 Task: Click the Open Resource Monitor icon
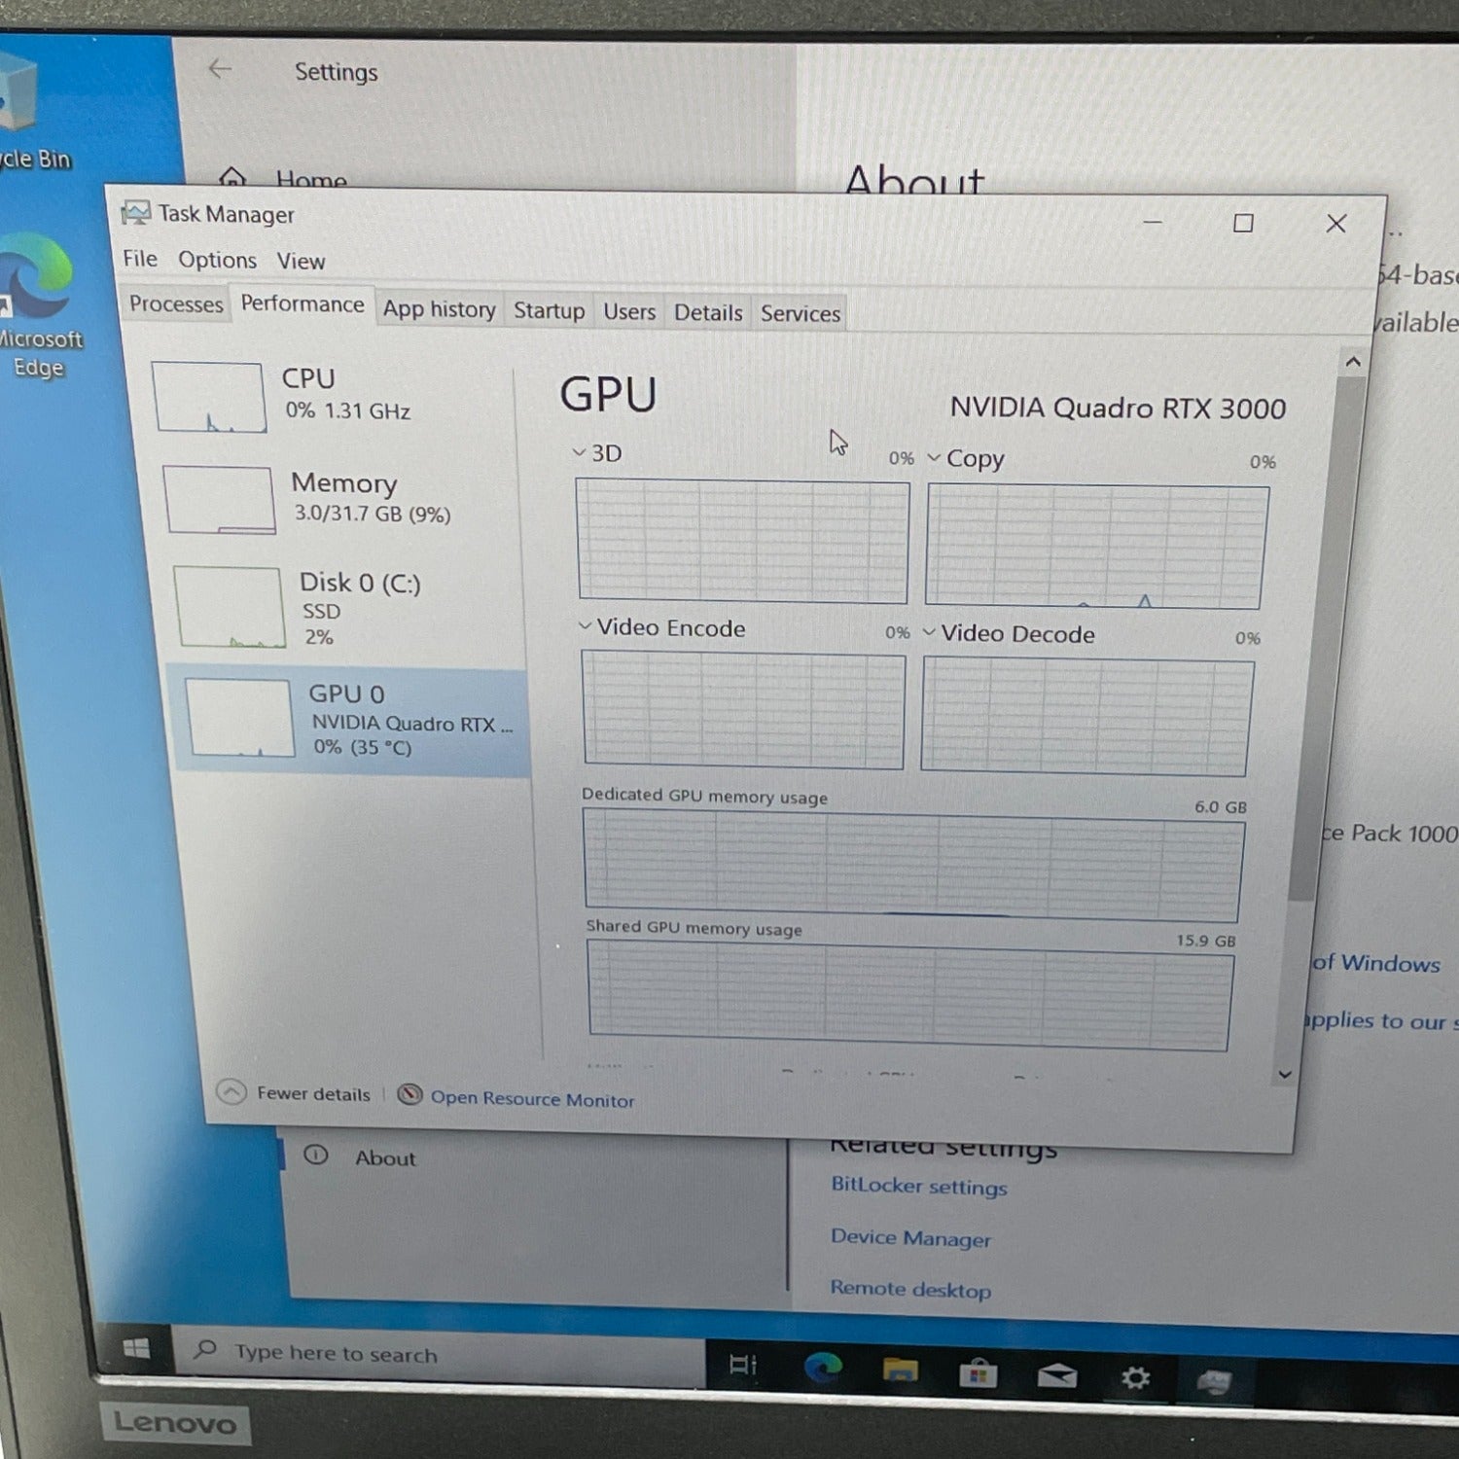(410, 1095)
